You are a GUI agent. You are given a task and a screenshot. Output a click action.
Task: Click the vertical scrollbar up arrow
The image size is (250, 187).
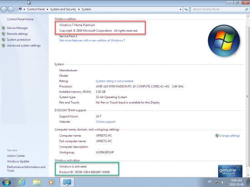coord(248,16)
